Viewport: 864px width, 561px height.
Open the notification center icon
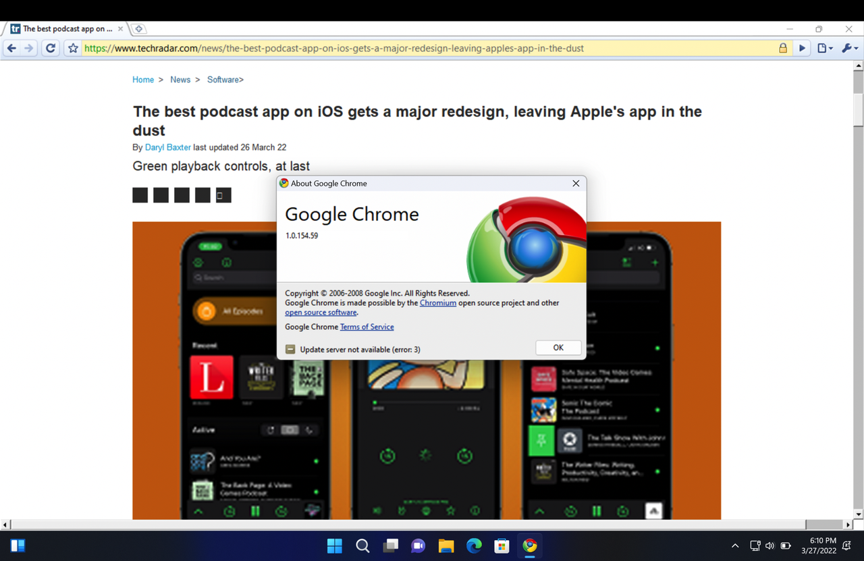[x=847, y=545]
